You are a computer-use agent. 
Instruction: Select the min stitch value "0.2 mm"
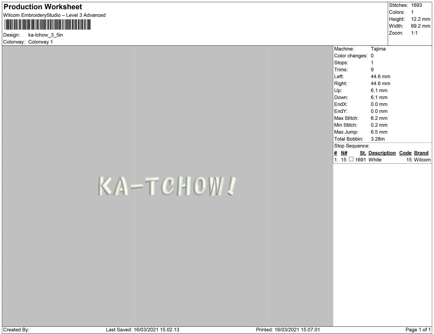pyautogui.click(x=379, y=125)
